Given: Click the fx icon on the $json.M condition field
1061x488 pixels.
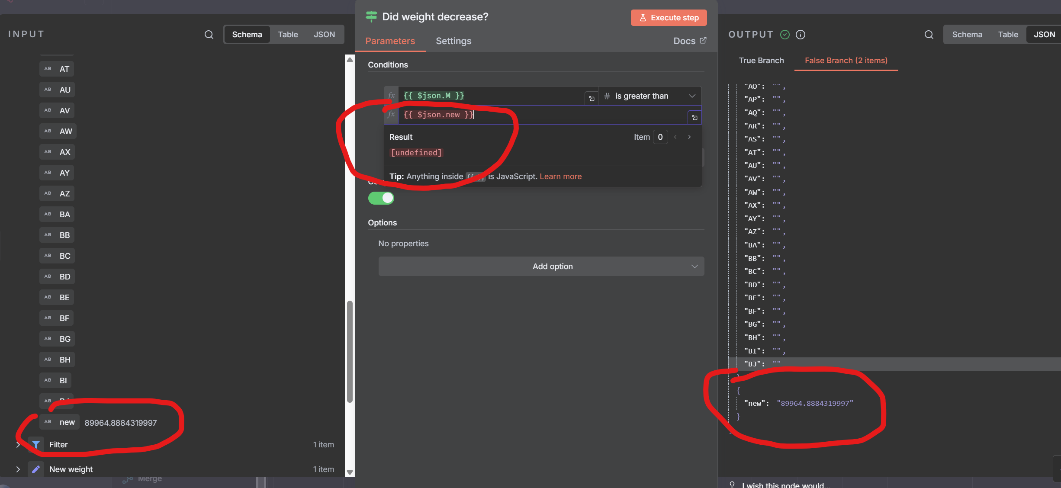Looking at the screenshot, I should point(391,96).
